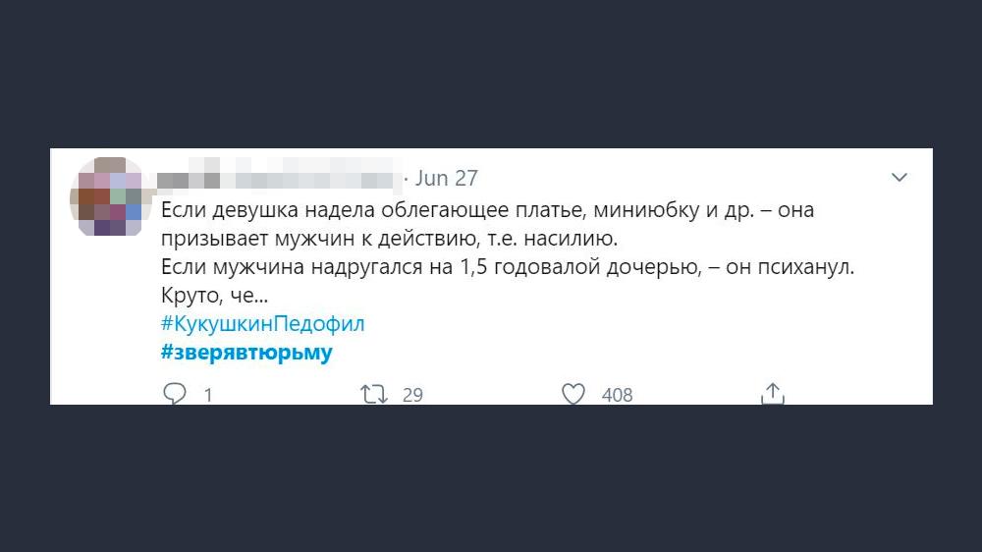This screenshot has width=982, height=552.
Task: Click the tweet line starting "Если девушка надела"
Action: click(x=487, y=210)
